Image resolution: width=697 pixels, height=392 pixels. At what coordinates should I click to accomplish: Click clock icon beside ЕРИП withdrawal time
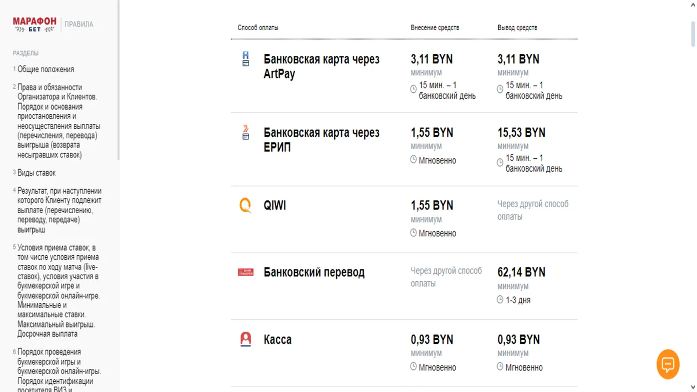(500, 162)
